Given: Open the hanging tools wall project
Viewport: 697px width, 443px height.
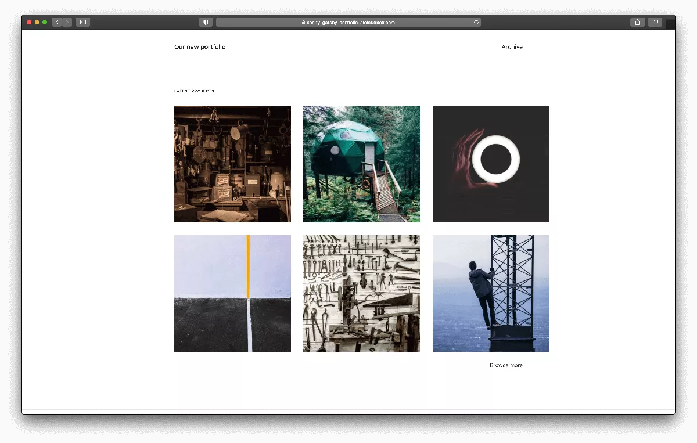Looking at the screenshot, I should [361, 293].
